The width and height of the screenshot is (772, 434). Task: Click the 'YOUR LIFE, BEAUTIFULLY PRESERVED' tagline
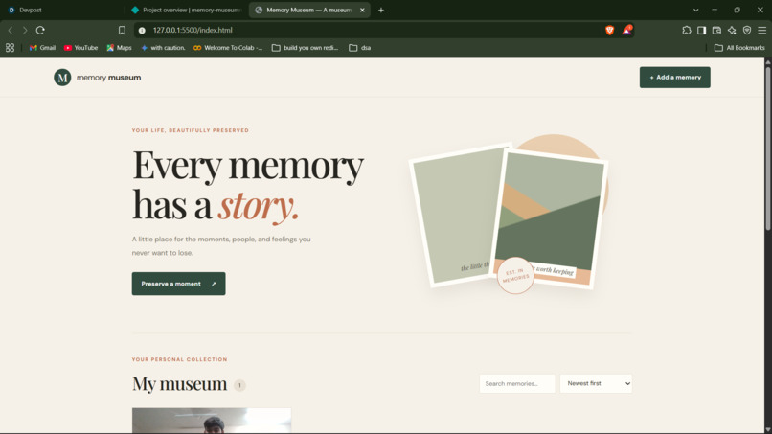point(191,130)
